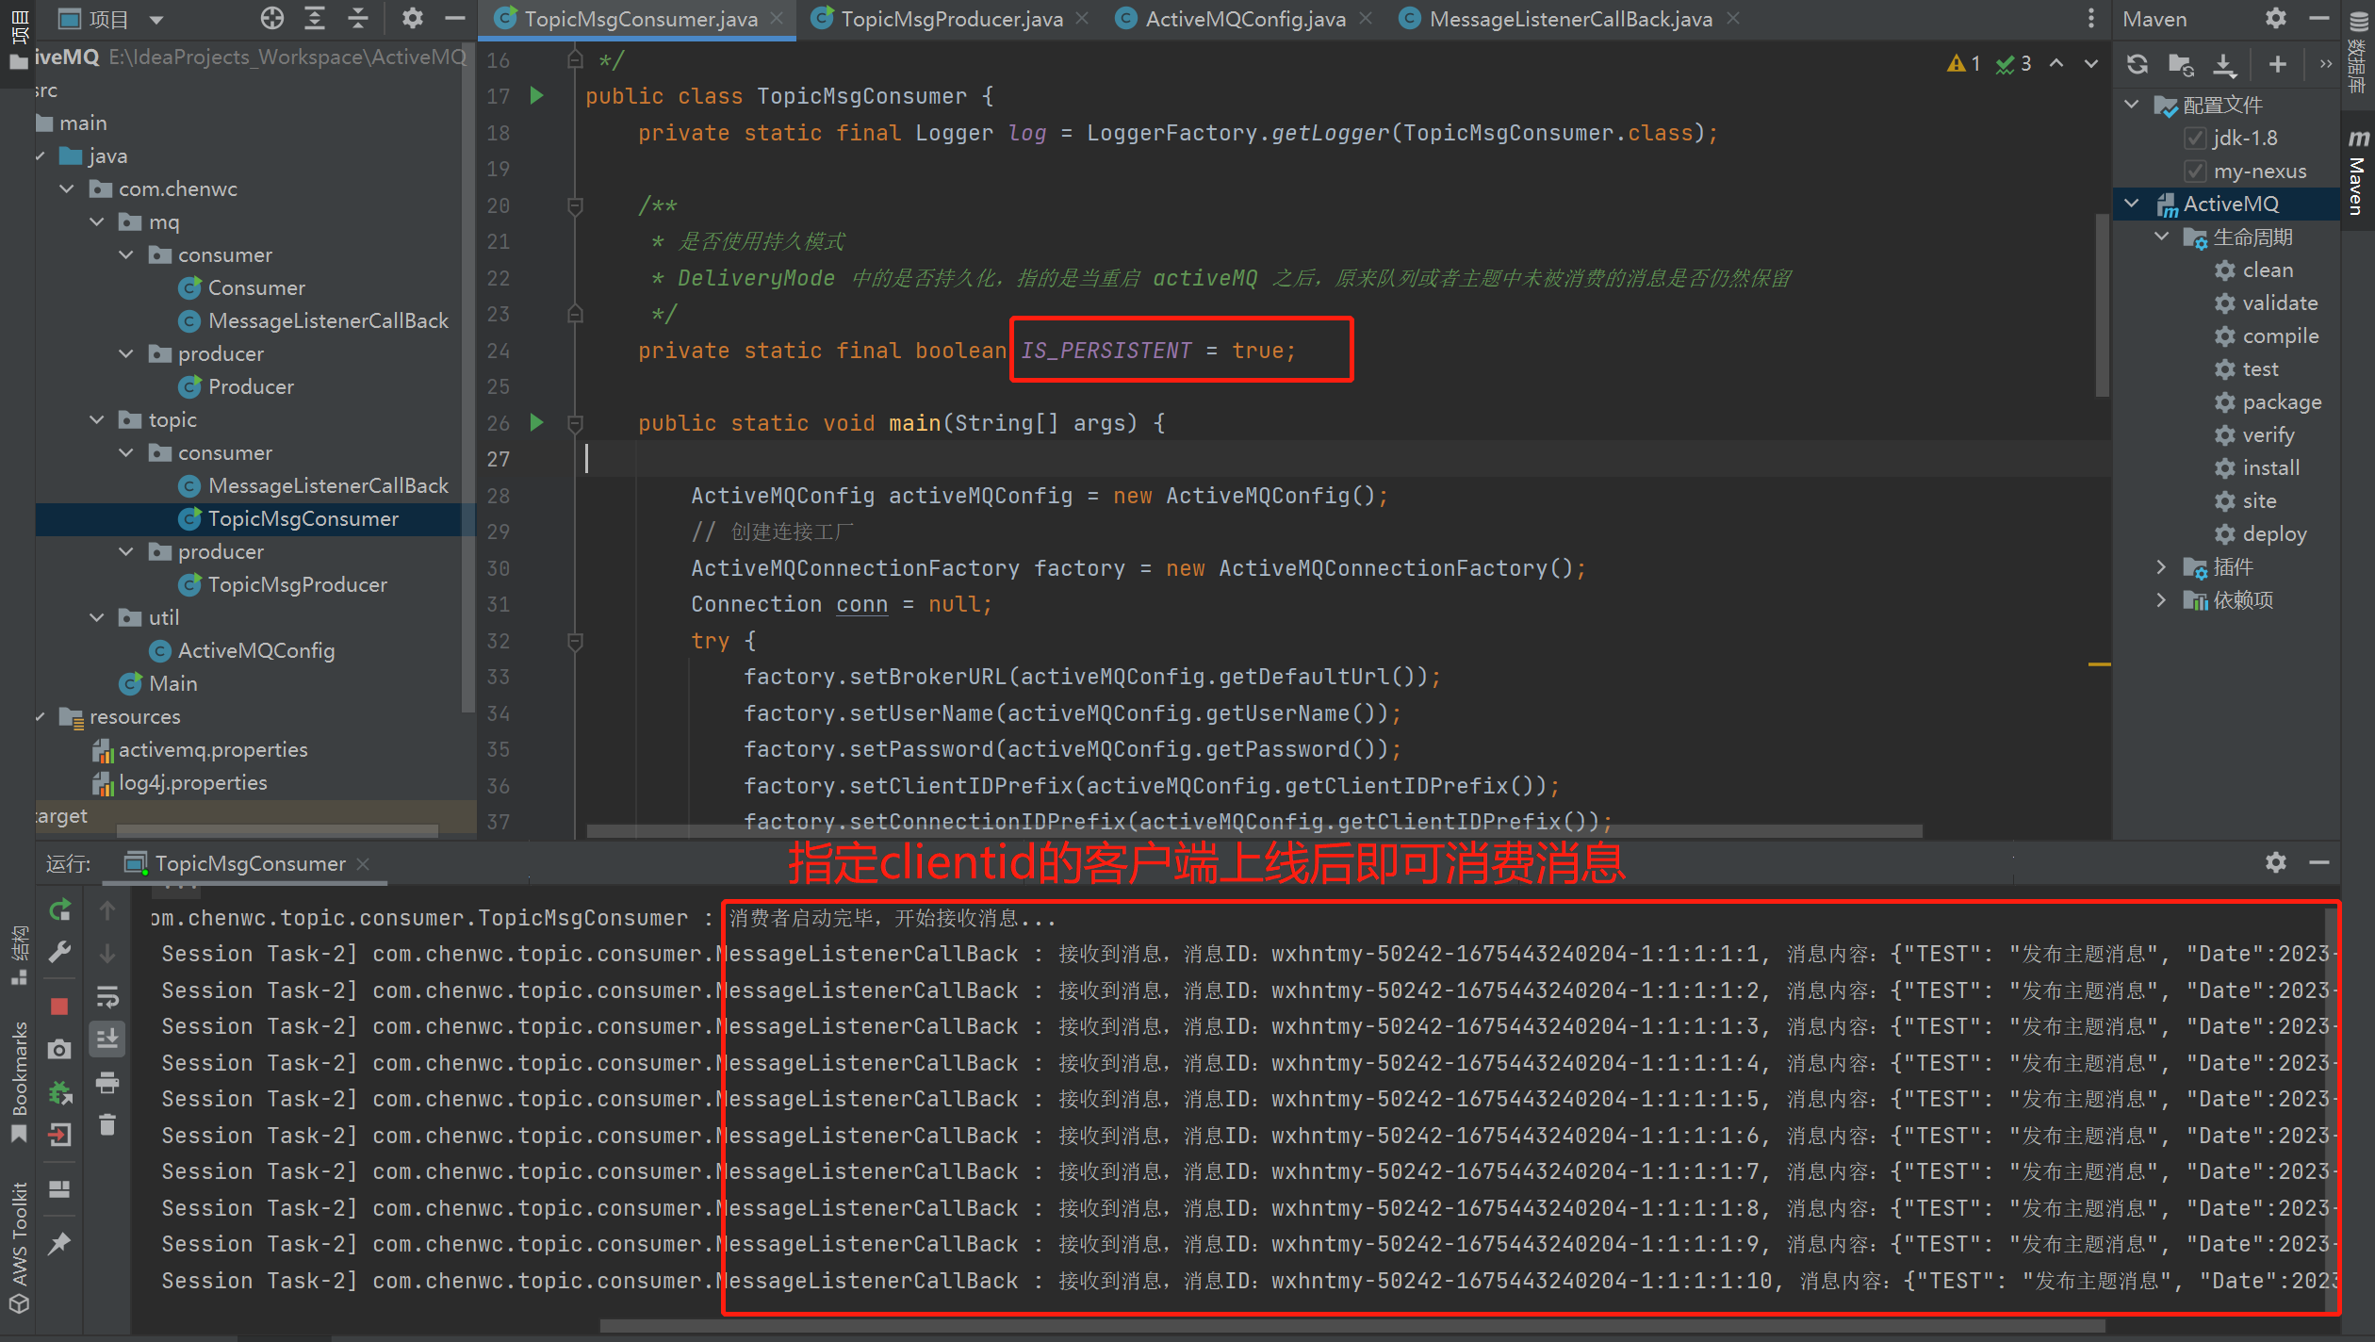Open Run panel settings gear
This screenshot has height=1342, width=2375.
point(2276,862)
